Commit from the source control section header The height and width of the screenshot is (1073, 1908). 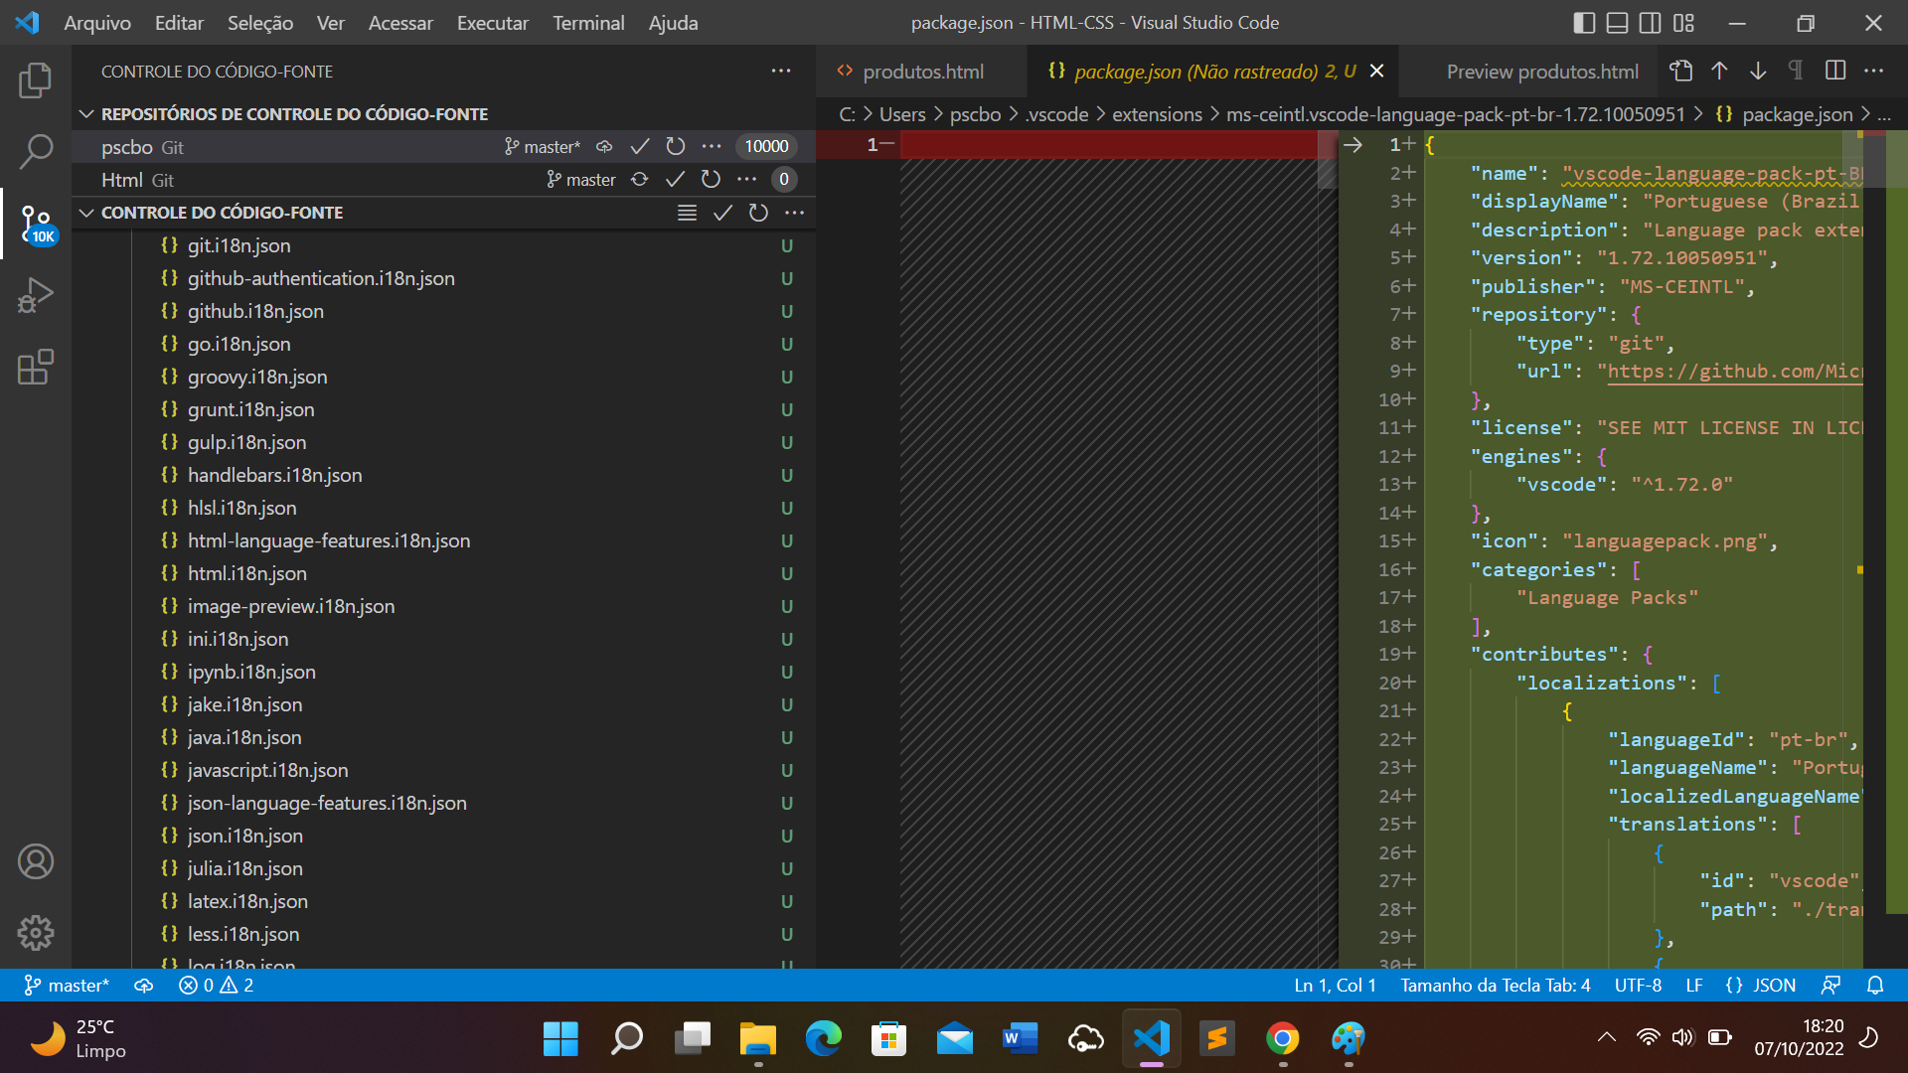(722, 213)
